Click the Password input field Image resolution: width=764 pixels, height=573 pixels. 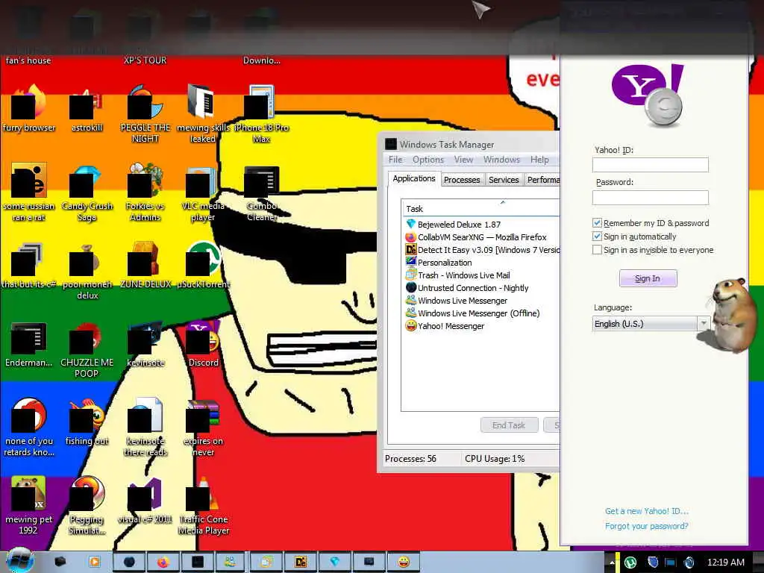click(651, 197)
